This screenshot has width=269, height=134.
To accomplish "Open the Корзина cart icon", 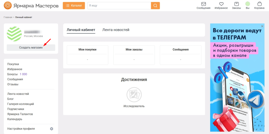I will pos(259,4).
